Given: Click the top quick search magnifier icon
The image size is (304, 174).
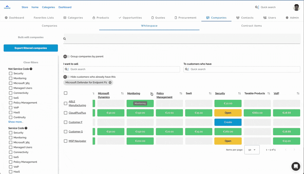Looking at the screenshot, I should [256, 7].
